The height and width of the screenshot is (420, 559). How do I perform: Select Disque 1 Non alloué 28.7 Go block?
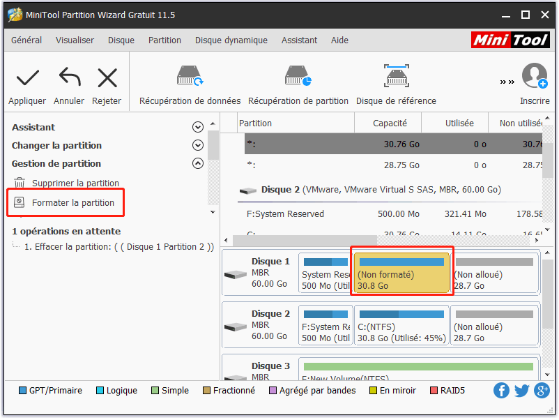[495, 273]
